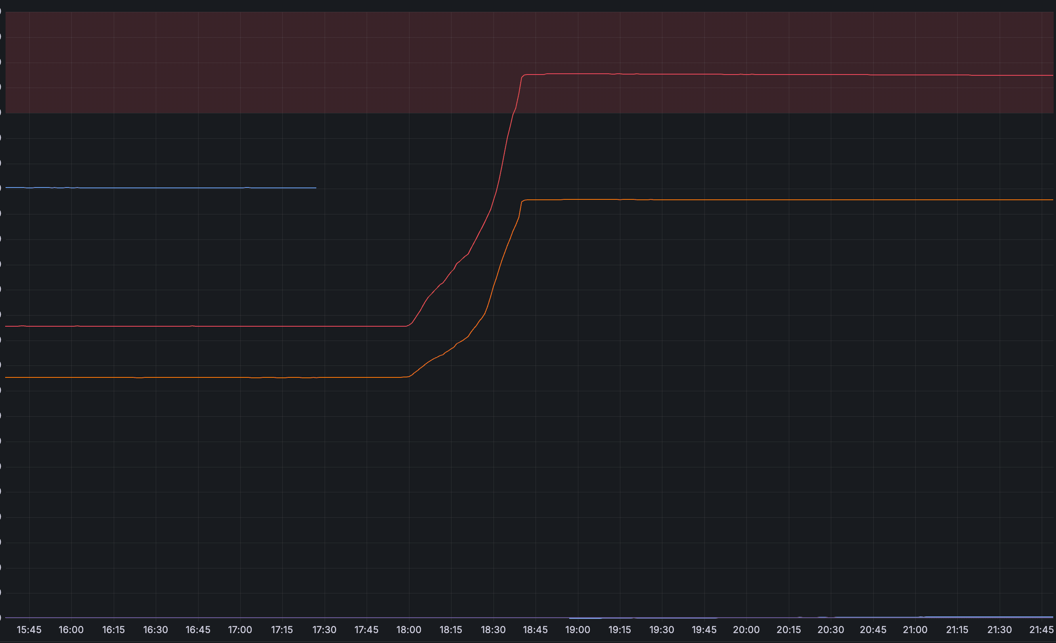
Task: Click the 18:30 time axis label
Action: coord(493,630)
